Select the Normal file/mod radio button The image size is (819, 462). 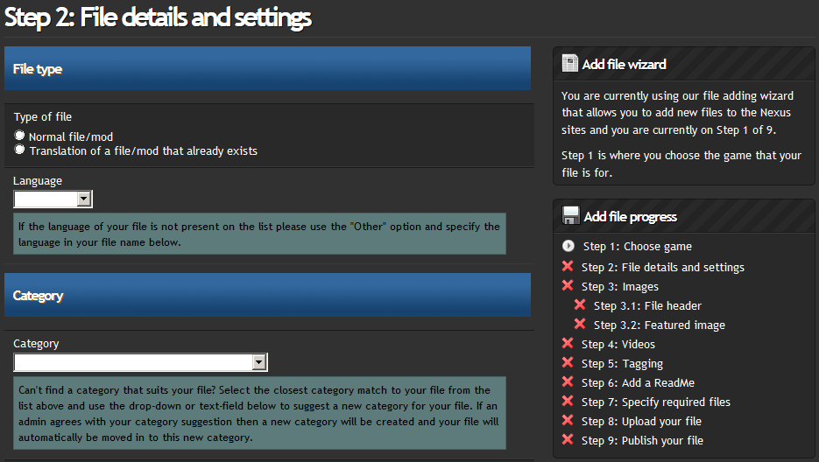click(19, 136)
